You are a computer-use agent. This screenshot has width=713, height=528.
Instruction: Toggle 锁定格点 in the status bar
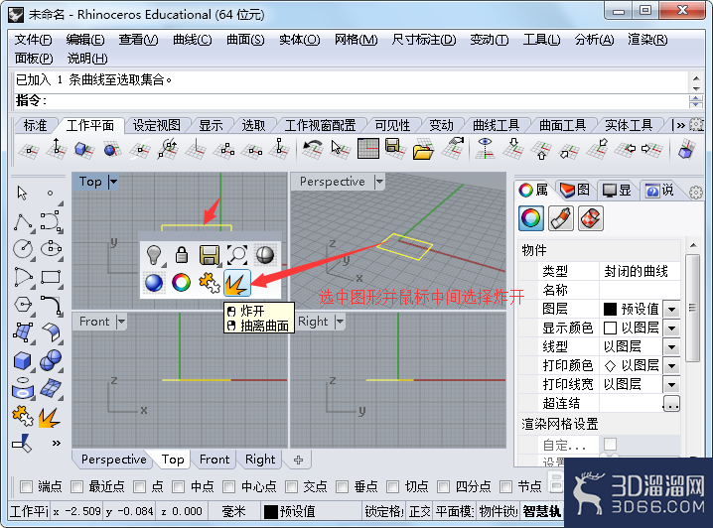383,512
